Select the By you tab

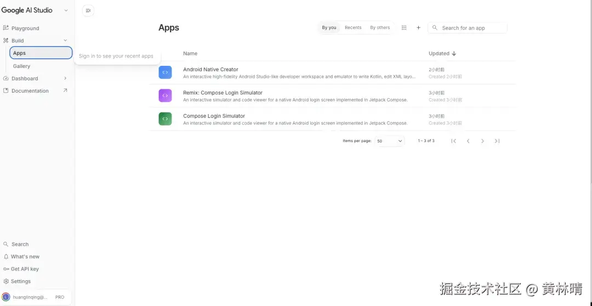tap(329, 27)
